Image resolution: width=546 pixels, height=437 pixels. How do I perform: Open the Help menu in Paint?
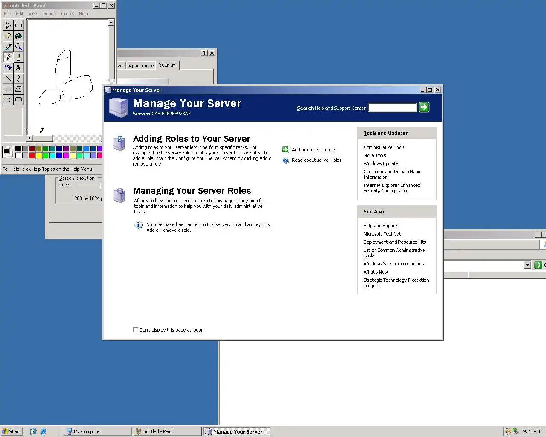84,14
